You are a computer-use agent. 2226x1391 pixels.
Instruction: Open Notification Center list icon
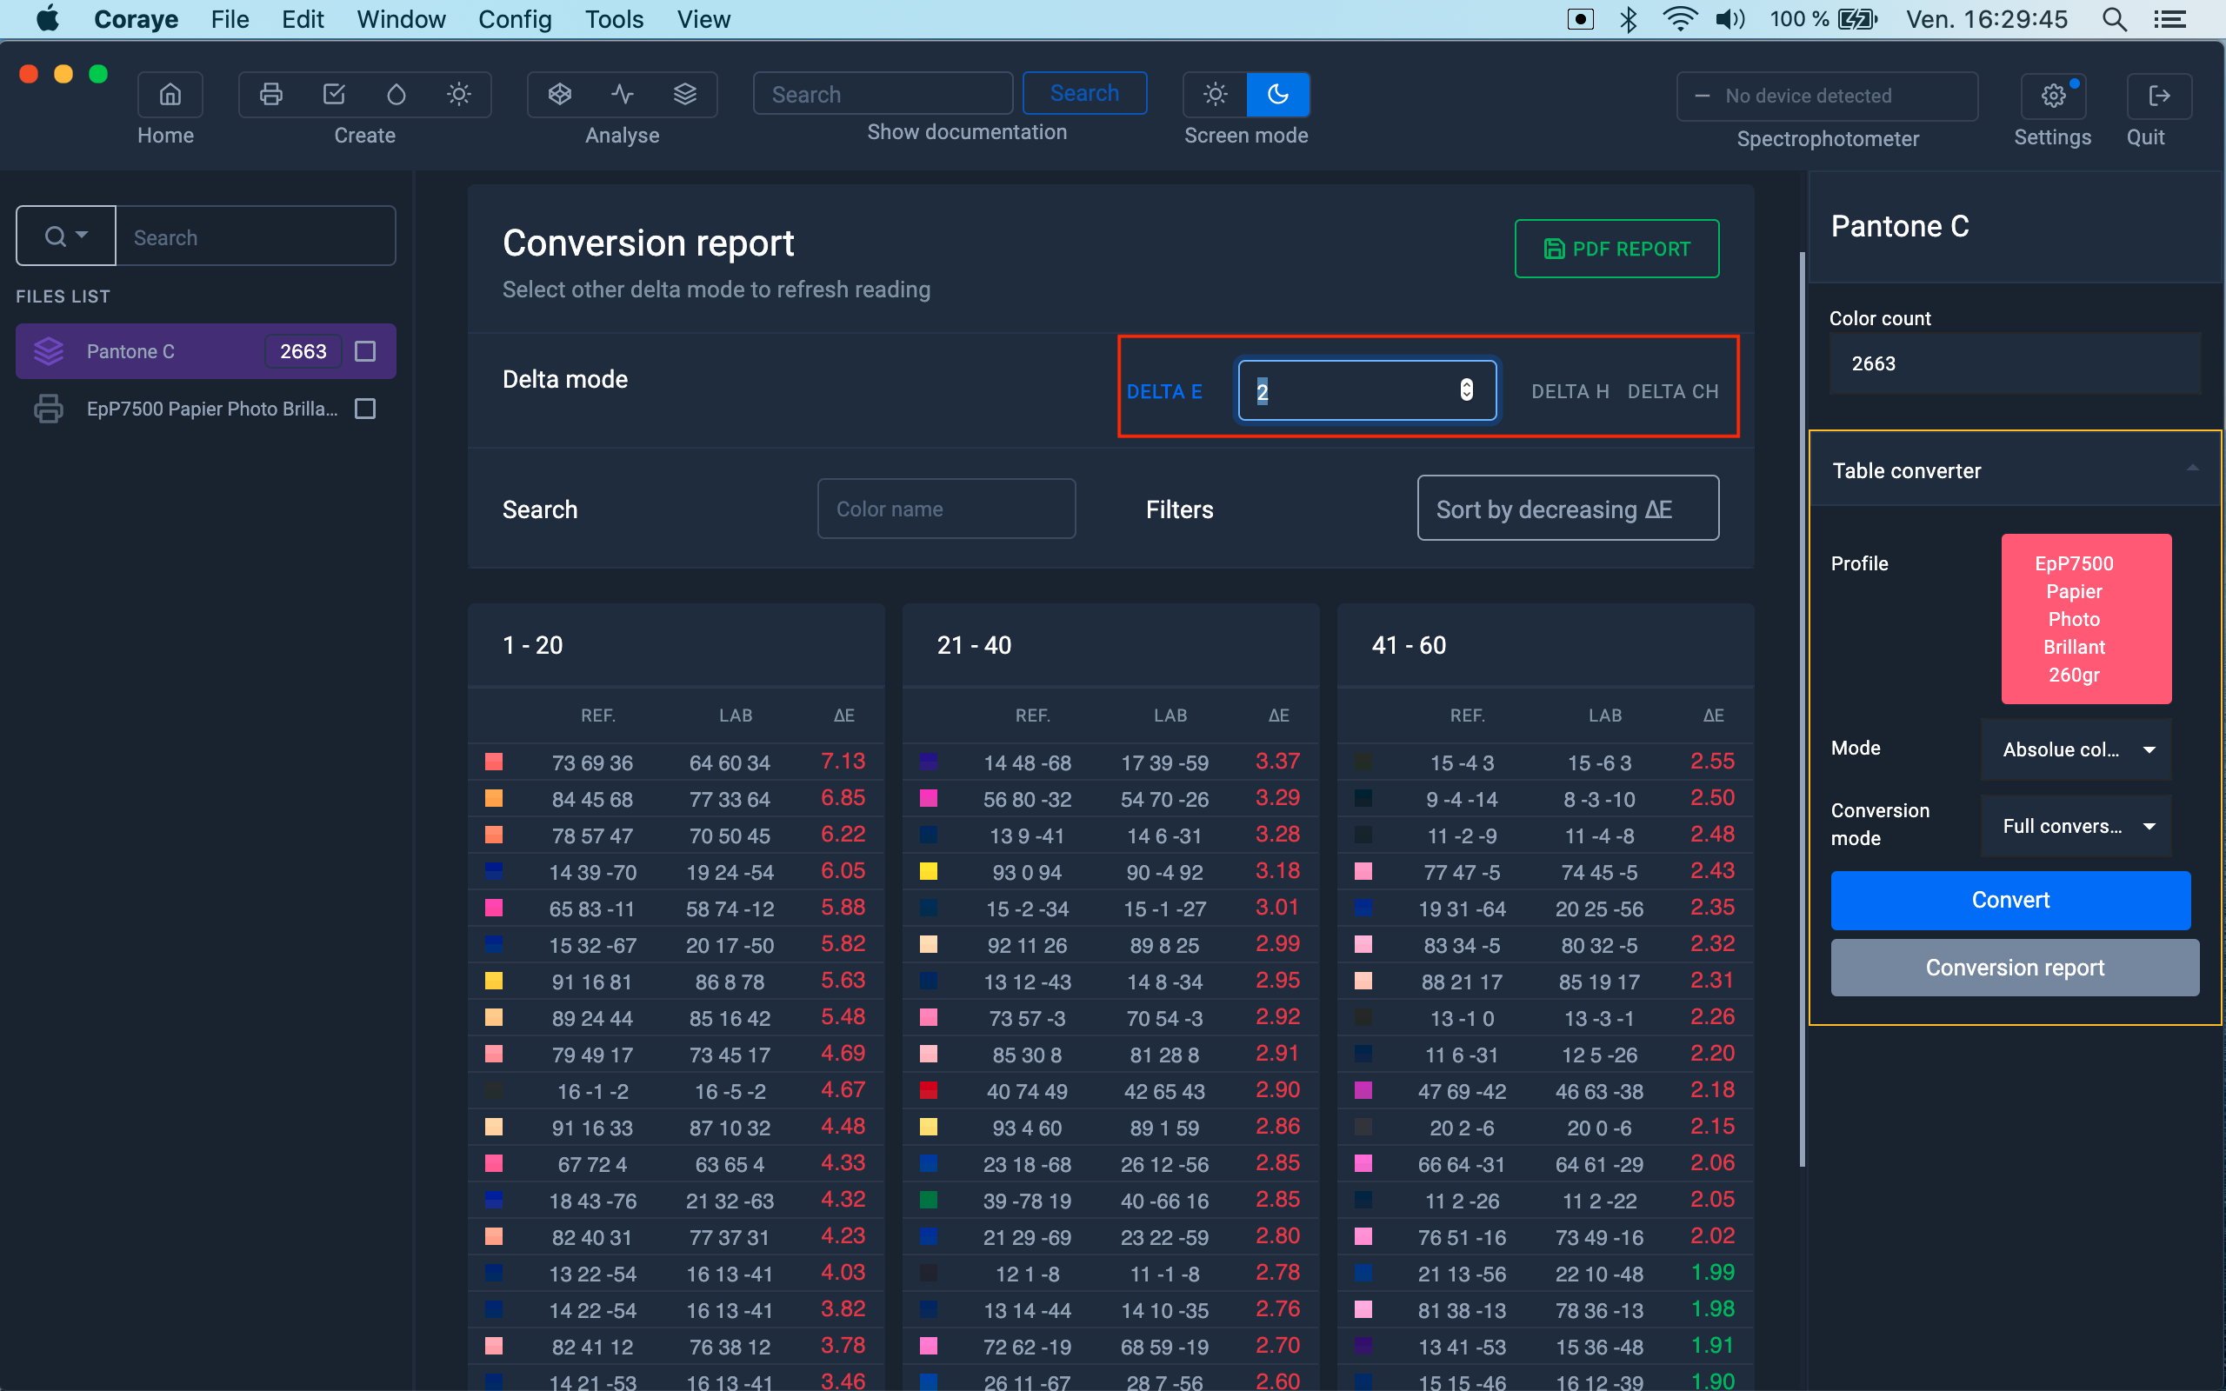(2169, 19)
